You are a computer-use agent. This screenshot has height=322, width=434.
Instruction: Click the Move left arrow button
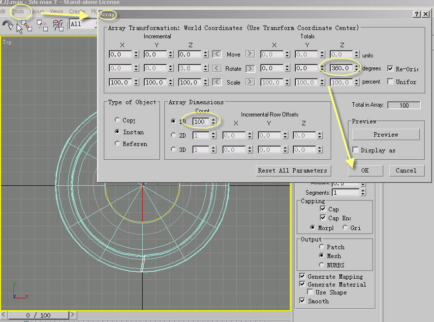[x=217, y=54]
